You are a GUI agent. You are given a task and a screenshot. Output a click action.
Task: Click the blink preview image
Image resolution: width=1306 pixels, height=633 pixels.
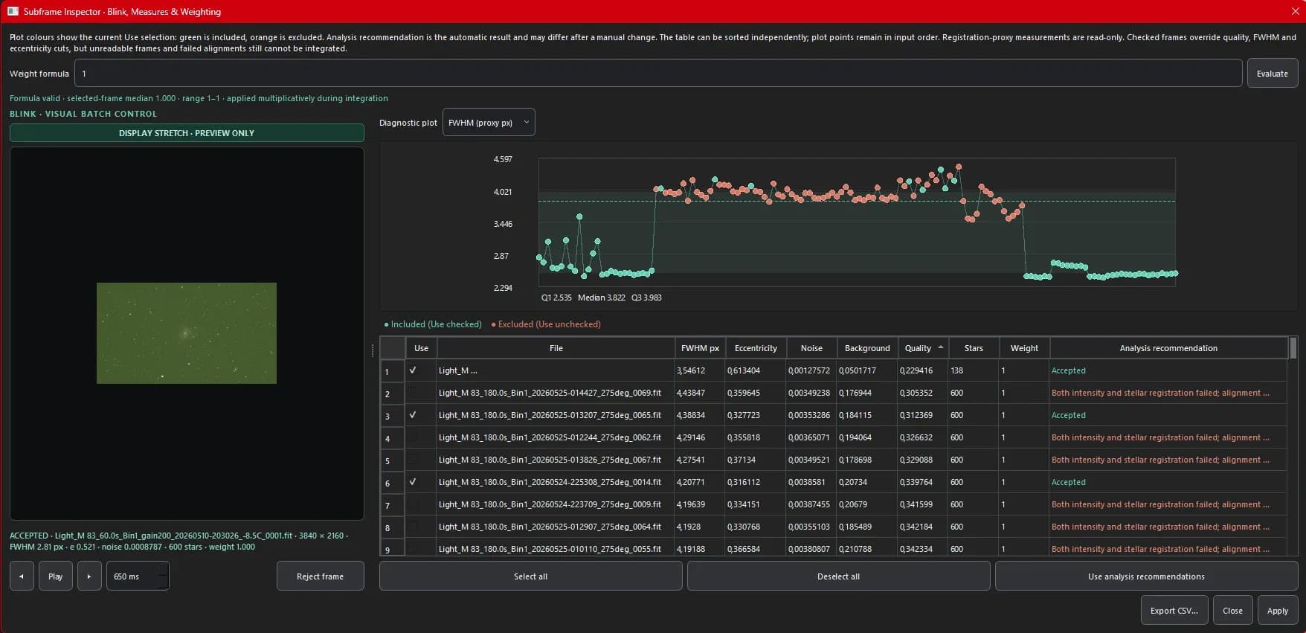[187, 333]
